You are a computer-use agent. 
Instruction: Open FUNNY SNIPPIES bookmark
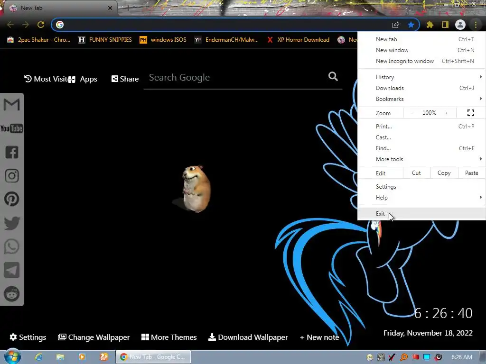tap(105, 40)
